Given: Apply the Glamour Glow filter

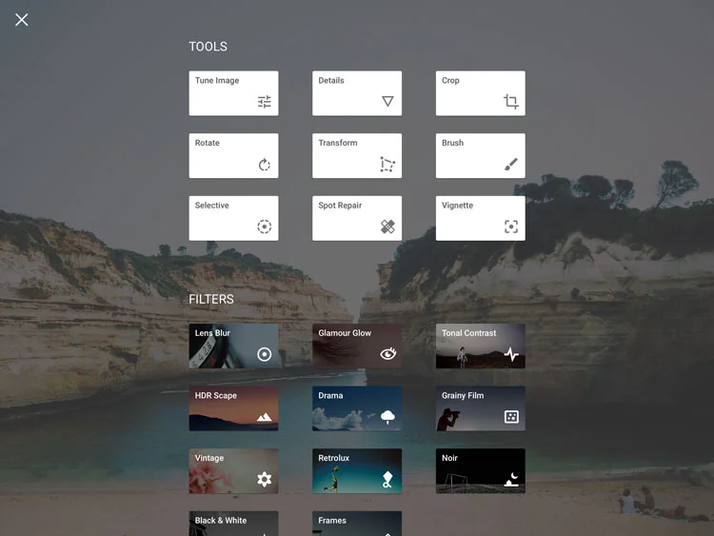Looking at the screenshot, I should coord(357,347).
